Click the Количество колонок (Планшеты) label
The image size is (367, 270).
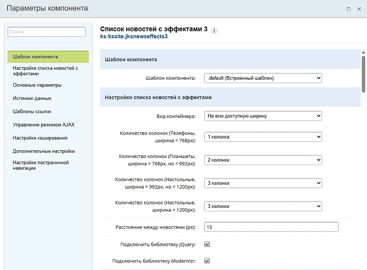coord(157,160)
